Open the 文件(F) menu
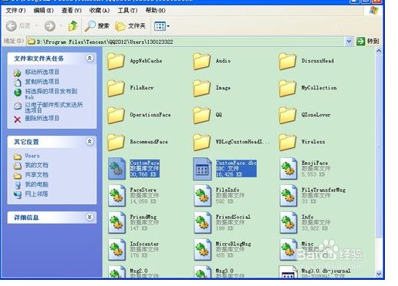This screenshot has height=286, width=398. tap(15, 11)
